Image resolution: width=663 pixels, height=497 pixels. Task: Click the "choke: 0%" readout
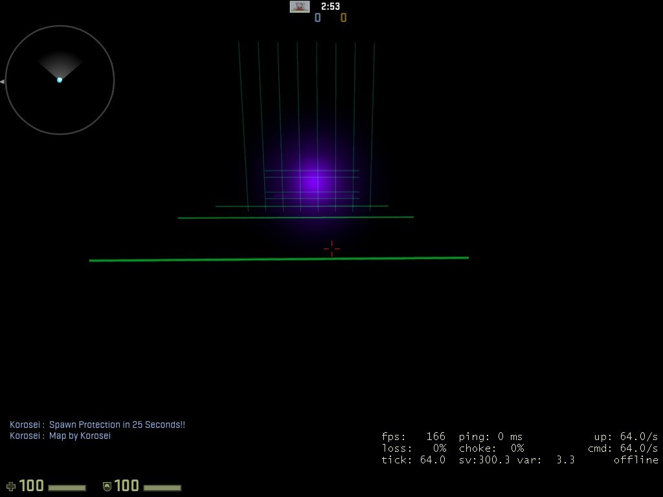click(x=491, y=448)
